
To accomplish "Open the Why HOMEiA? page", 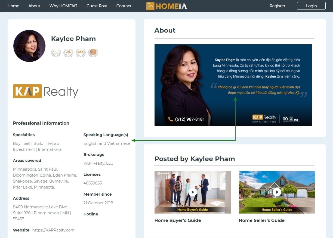I will [63, 6].
